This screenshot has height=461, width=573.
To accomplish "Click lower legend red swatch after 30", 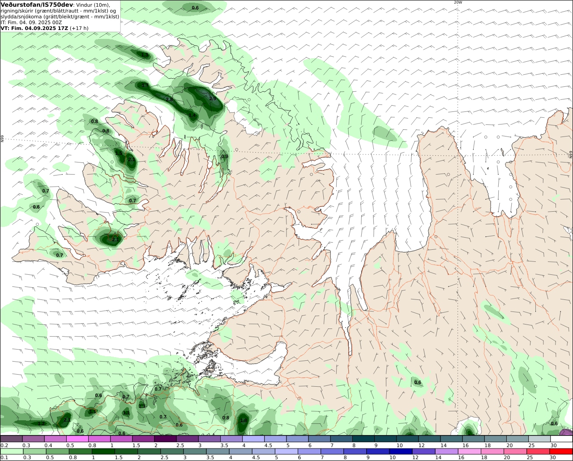I will pyautogui.click(x=561, y=451).
